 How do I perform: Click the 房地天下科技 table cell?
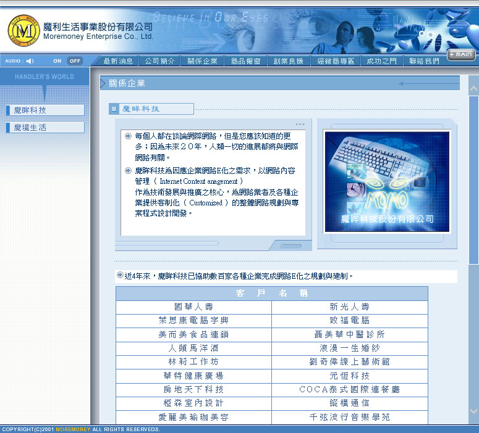coord(193,390)
